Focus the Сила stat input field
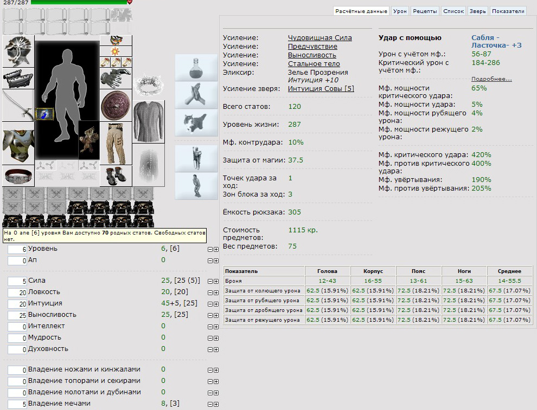The width and height of the screenshot is (537, 410). click(x=17, y=281)
